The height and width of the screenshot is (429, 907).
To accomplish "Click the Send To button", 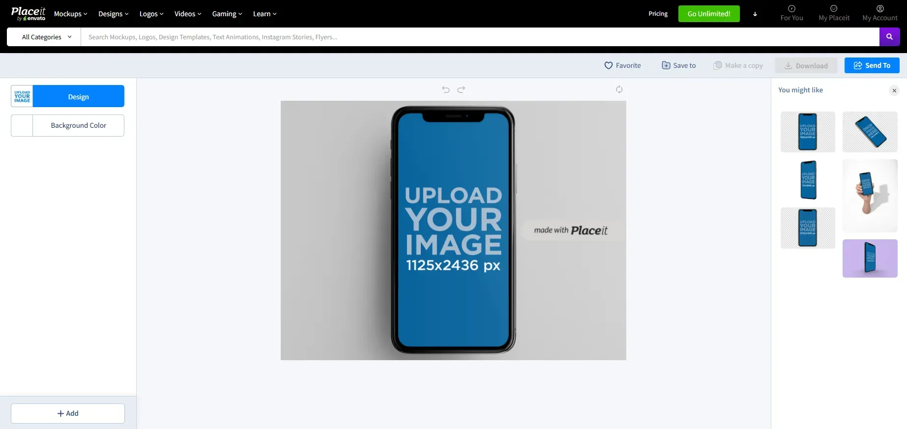I will click(x=872, y=65).
